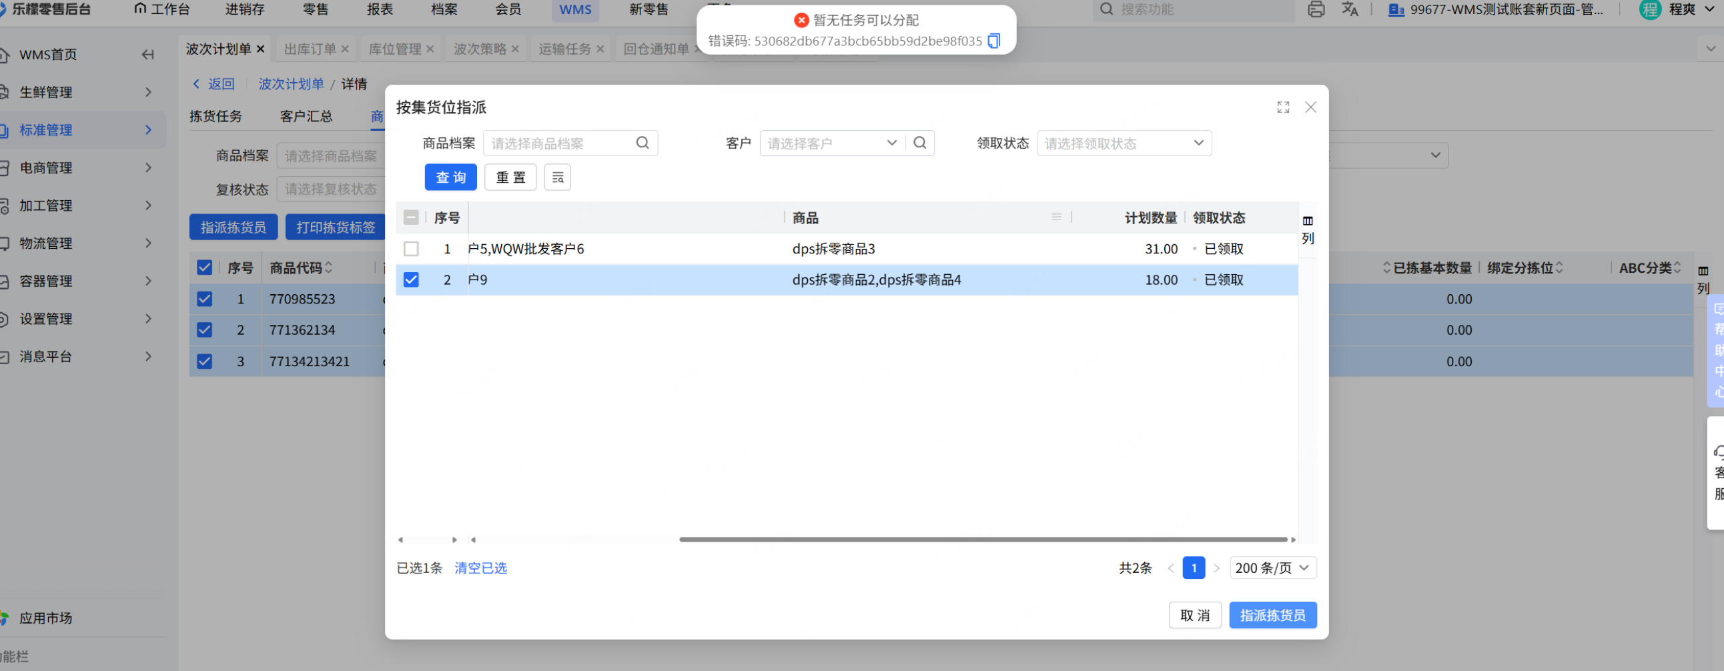
Task: Close the 波次策略 tab
Action: tap(515, 49)
